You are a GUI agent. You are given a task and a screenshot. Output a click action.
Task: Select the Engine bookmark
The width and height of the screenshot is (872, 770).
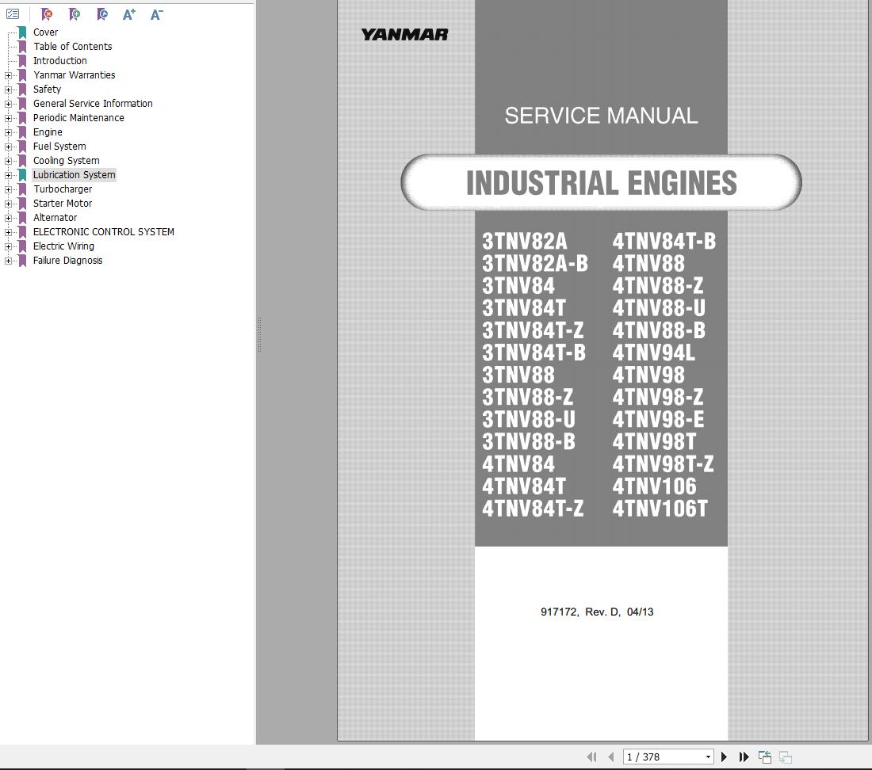point(48,132)
